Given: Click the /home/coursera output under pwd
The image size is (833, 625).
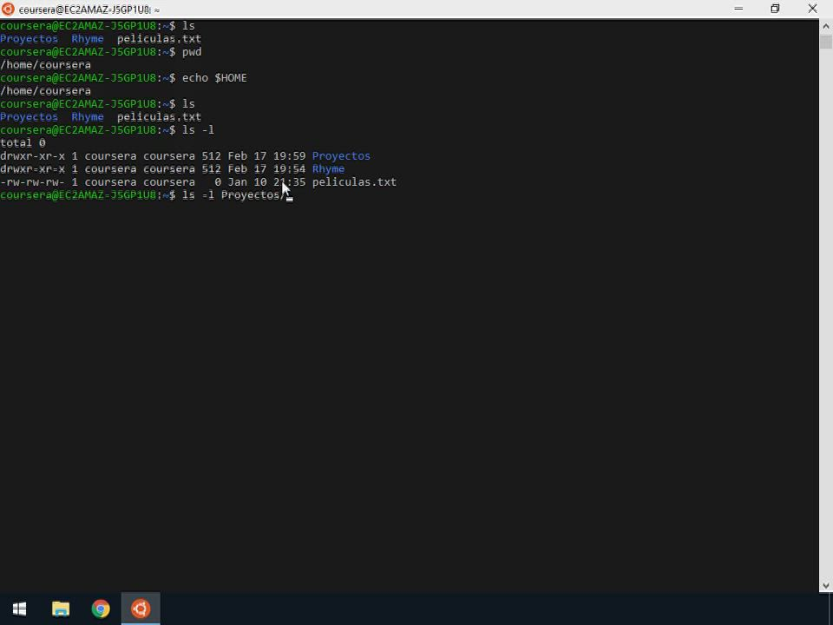Looking at the screenshot, I should tap(46, 65).
